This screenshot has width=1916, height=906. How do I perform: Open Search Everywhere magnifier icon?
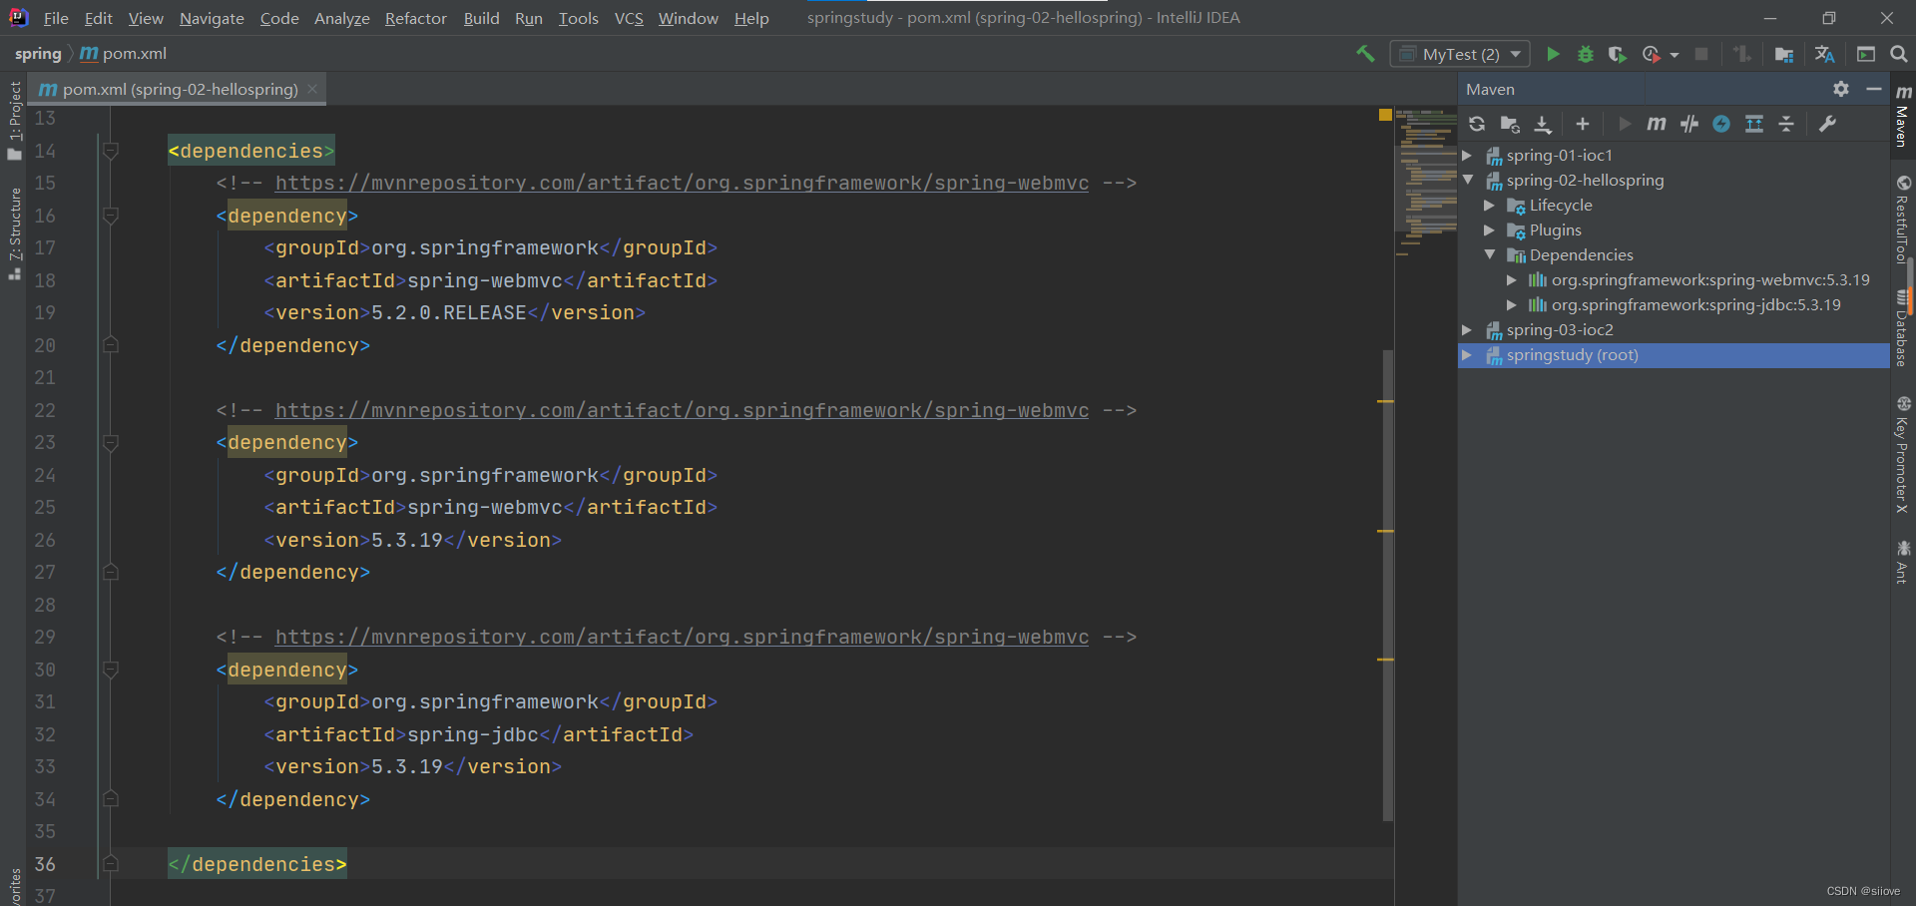click(1899, 54)
